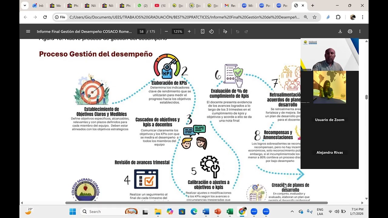Launch Copilot from taskbar
The image size is (388, 218).
[170, 212]
